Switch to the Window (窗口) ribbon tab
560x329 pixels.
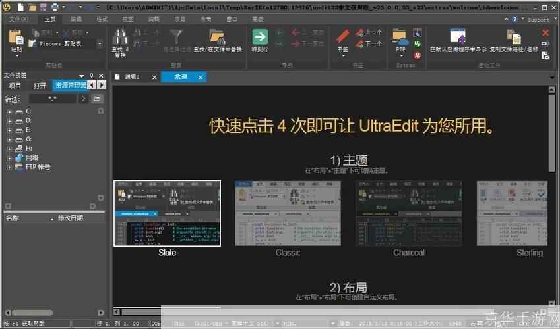coord(232,19)
